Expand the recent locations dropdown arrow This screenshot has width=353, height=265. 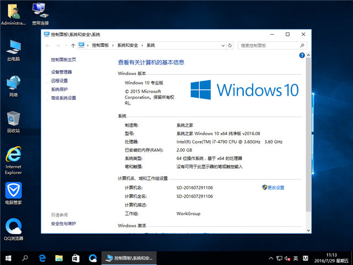pyautogui.click(x=65, y=45)
